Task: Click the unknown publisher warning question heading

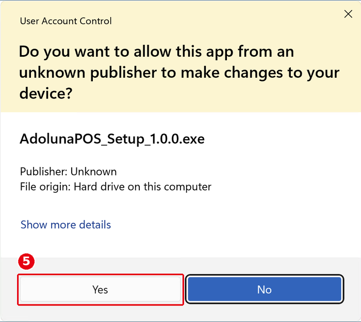Action: point(179,72)
